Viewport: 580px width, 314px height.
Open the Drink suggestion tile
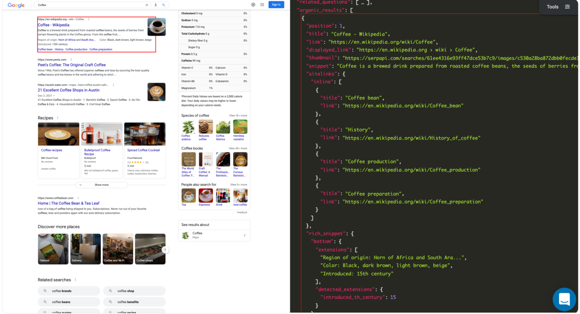[223, 198]
